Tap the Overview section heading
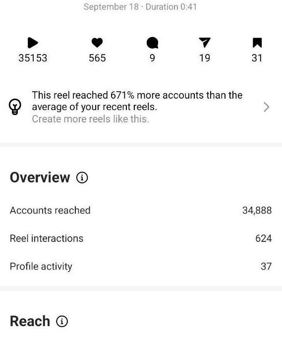Image resolution: width=282 pixels, height=337 pixels. (x=40, y=178)
